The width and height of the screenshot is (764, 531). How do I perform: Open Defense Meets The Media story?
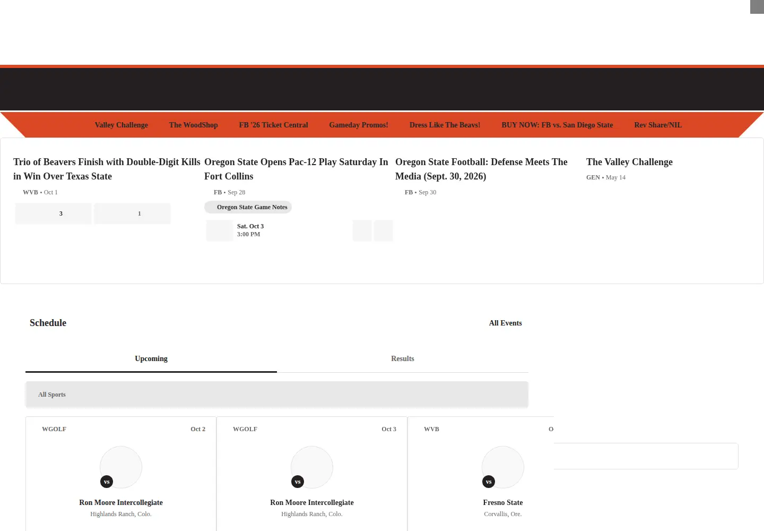click(x=481, y=169)
